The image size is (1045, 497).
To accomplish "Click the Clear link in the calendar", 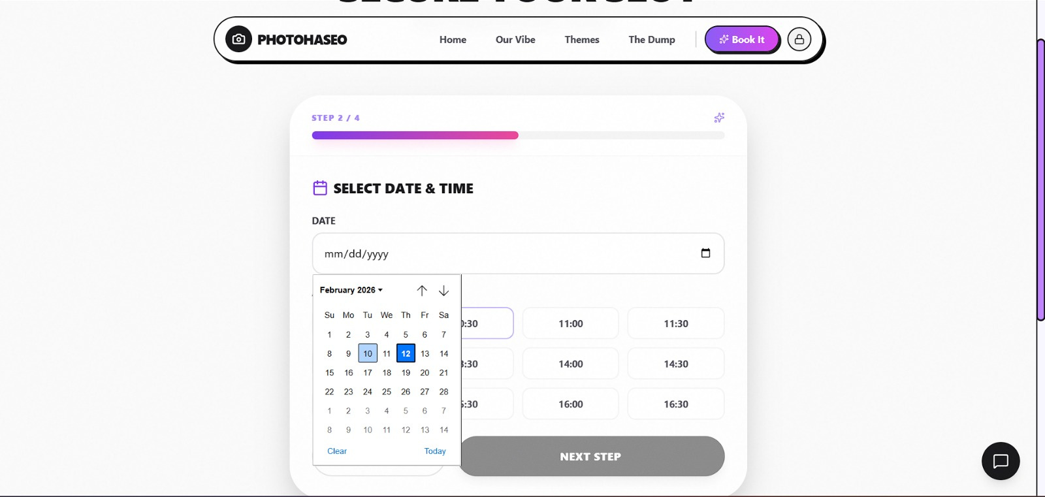I will tap(337, 451).
